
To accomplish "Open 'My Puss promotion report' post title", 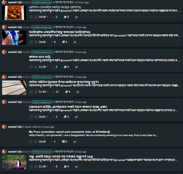I will (x=69, y=132).
